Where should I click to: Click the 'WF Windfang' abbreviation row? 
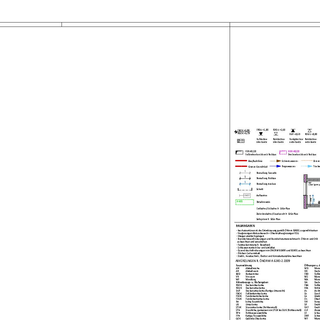point(246,279)
